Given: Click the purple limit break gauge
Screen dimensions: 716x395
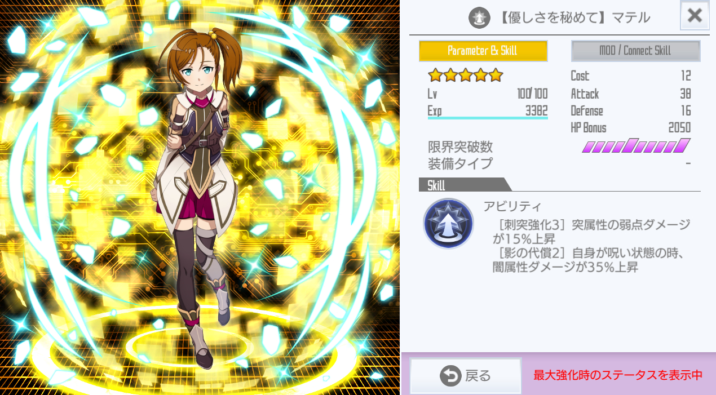Looking at the screenshot, I should (637, 146).
